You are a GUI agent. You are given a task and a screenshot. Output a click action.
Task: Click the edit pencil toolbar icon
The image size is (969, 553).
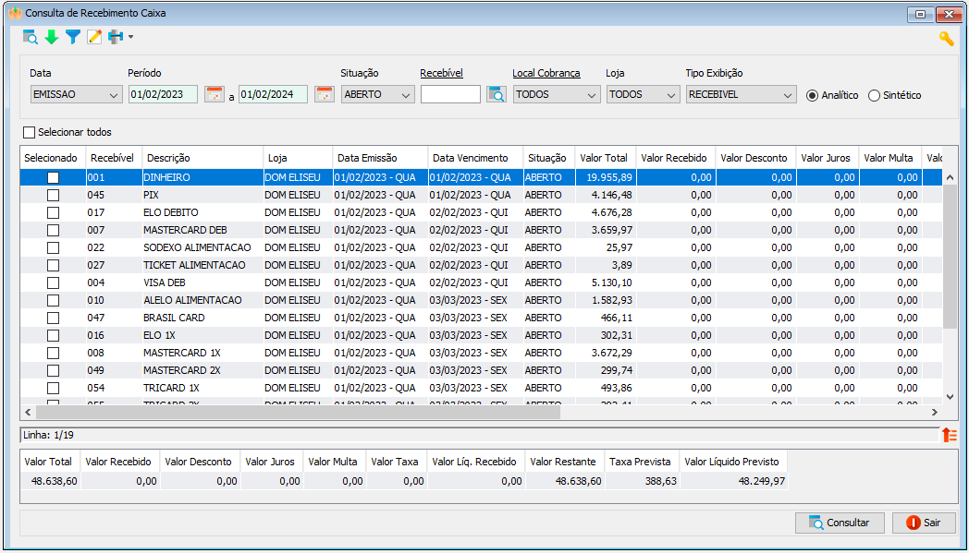(x=94, y=37)
